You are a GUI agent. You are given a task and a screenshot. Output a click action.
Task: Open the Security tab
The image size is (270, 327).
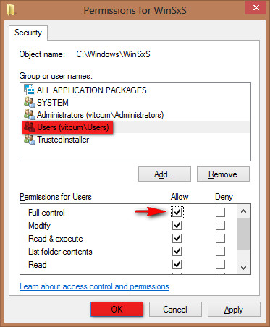28,33
